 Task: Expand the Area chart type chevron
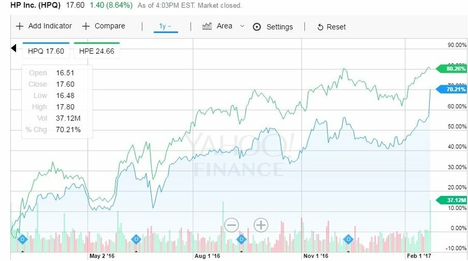click(x=242, y=26)
